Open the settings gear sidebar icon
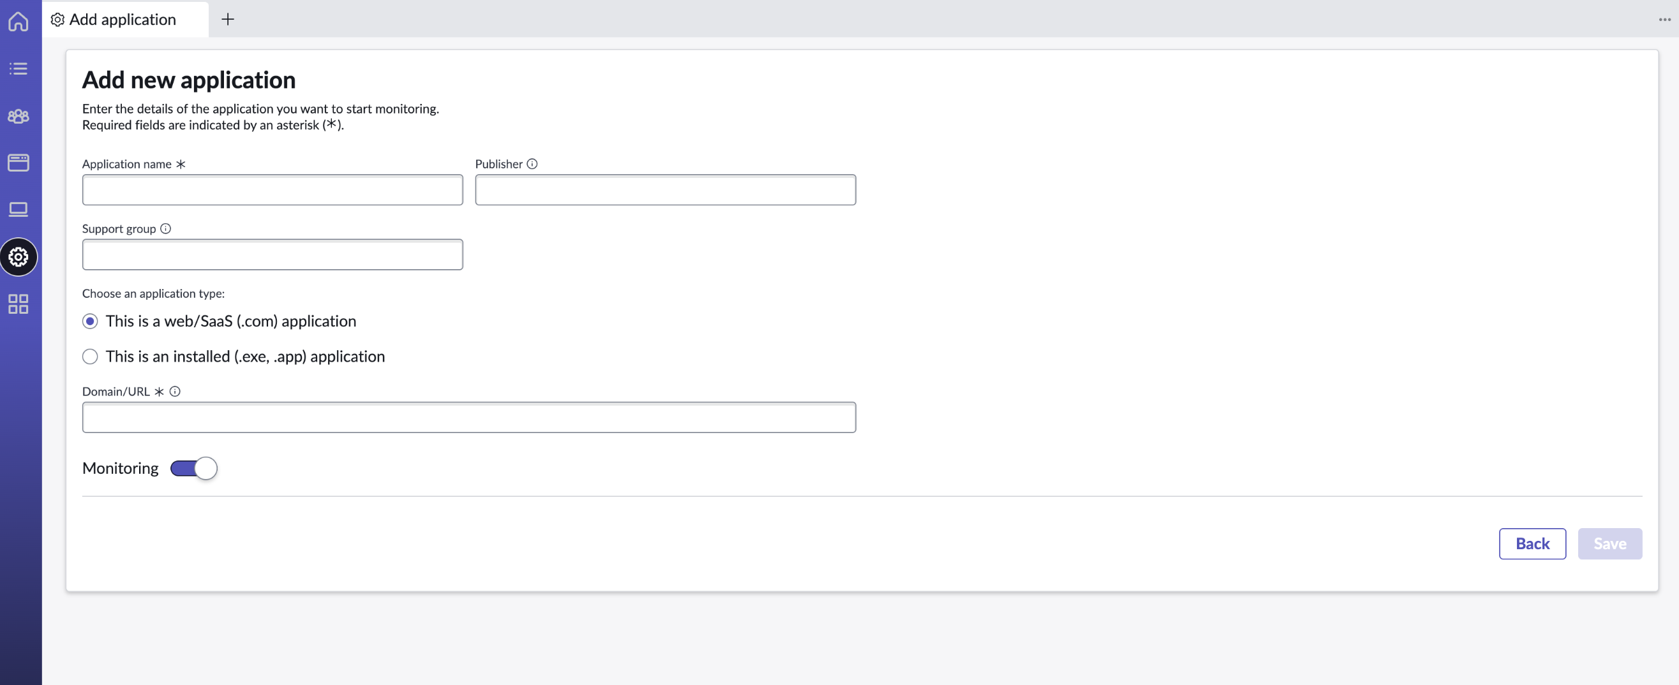1679x685 pixels. [19, 256]
